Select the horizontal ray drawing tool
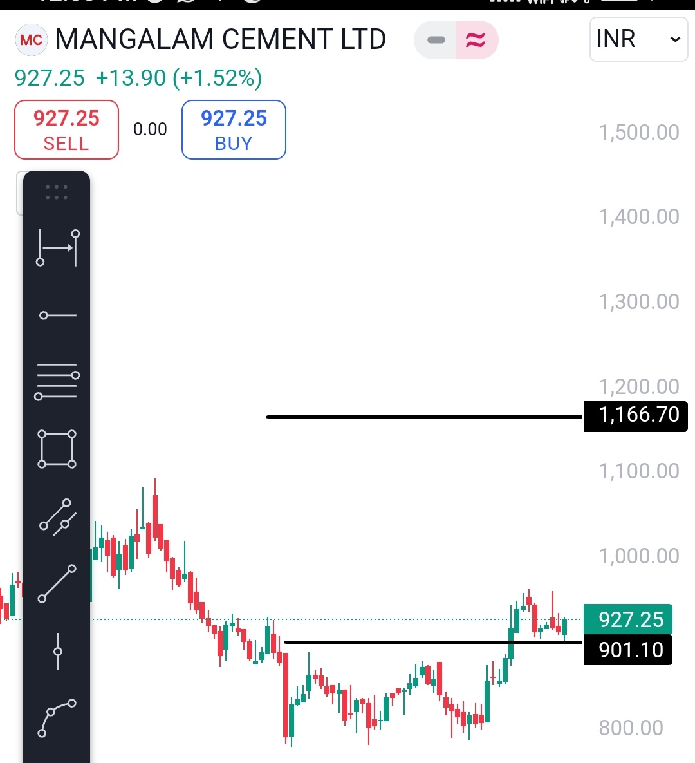Screen dimensions: 695x763 tap(57, 316)
